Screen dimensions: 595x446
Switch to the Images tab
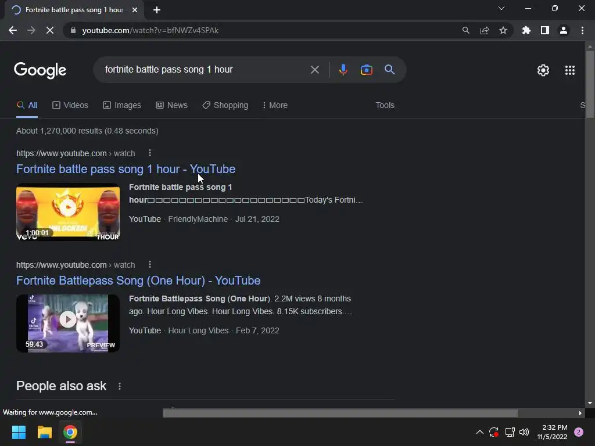[122, 106]
